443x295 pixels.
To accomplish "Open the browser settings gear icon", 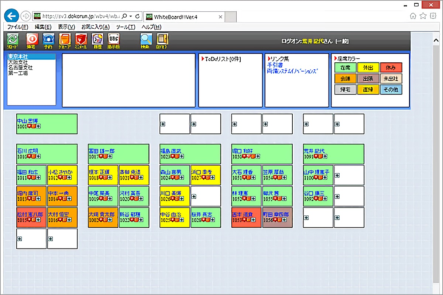I will (x=432, y=16).
